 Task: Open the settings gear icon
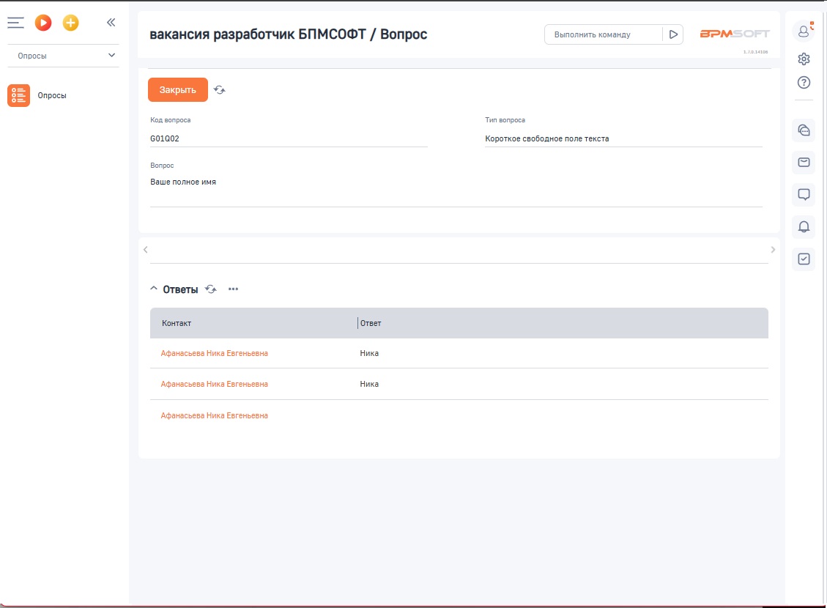804,59
